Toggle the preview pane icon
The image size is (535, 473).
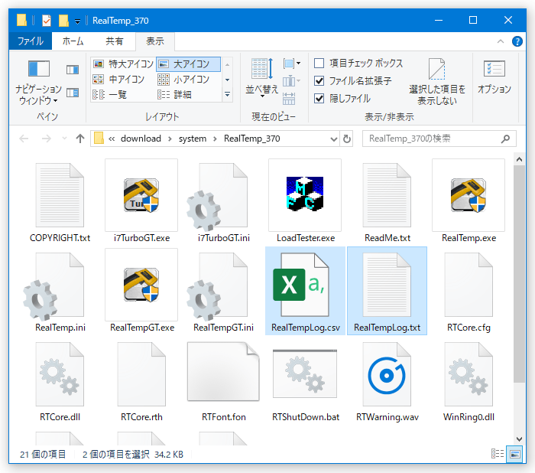[73, 70]
